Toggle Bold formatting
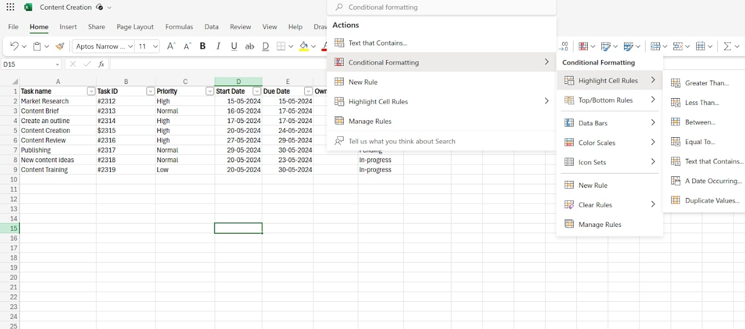The width and height of the screenshot is (745, 329). (x=203, y=46)
